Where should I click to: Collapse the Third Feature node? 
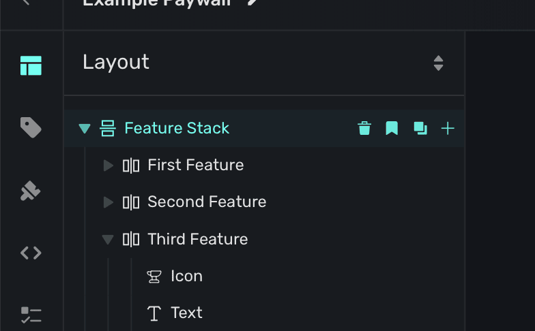click(x=108, y=239)
